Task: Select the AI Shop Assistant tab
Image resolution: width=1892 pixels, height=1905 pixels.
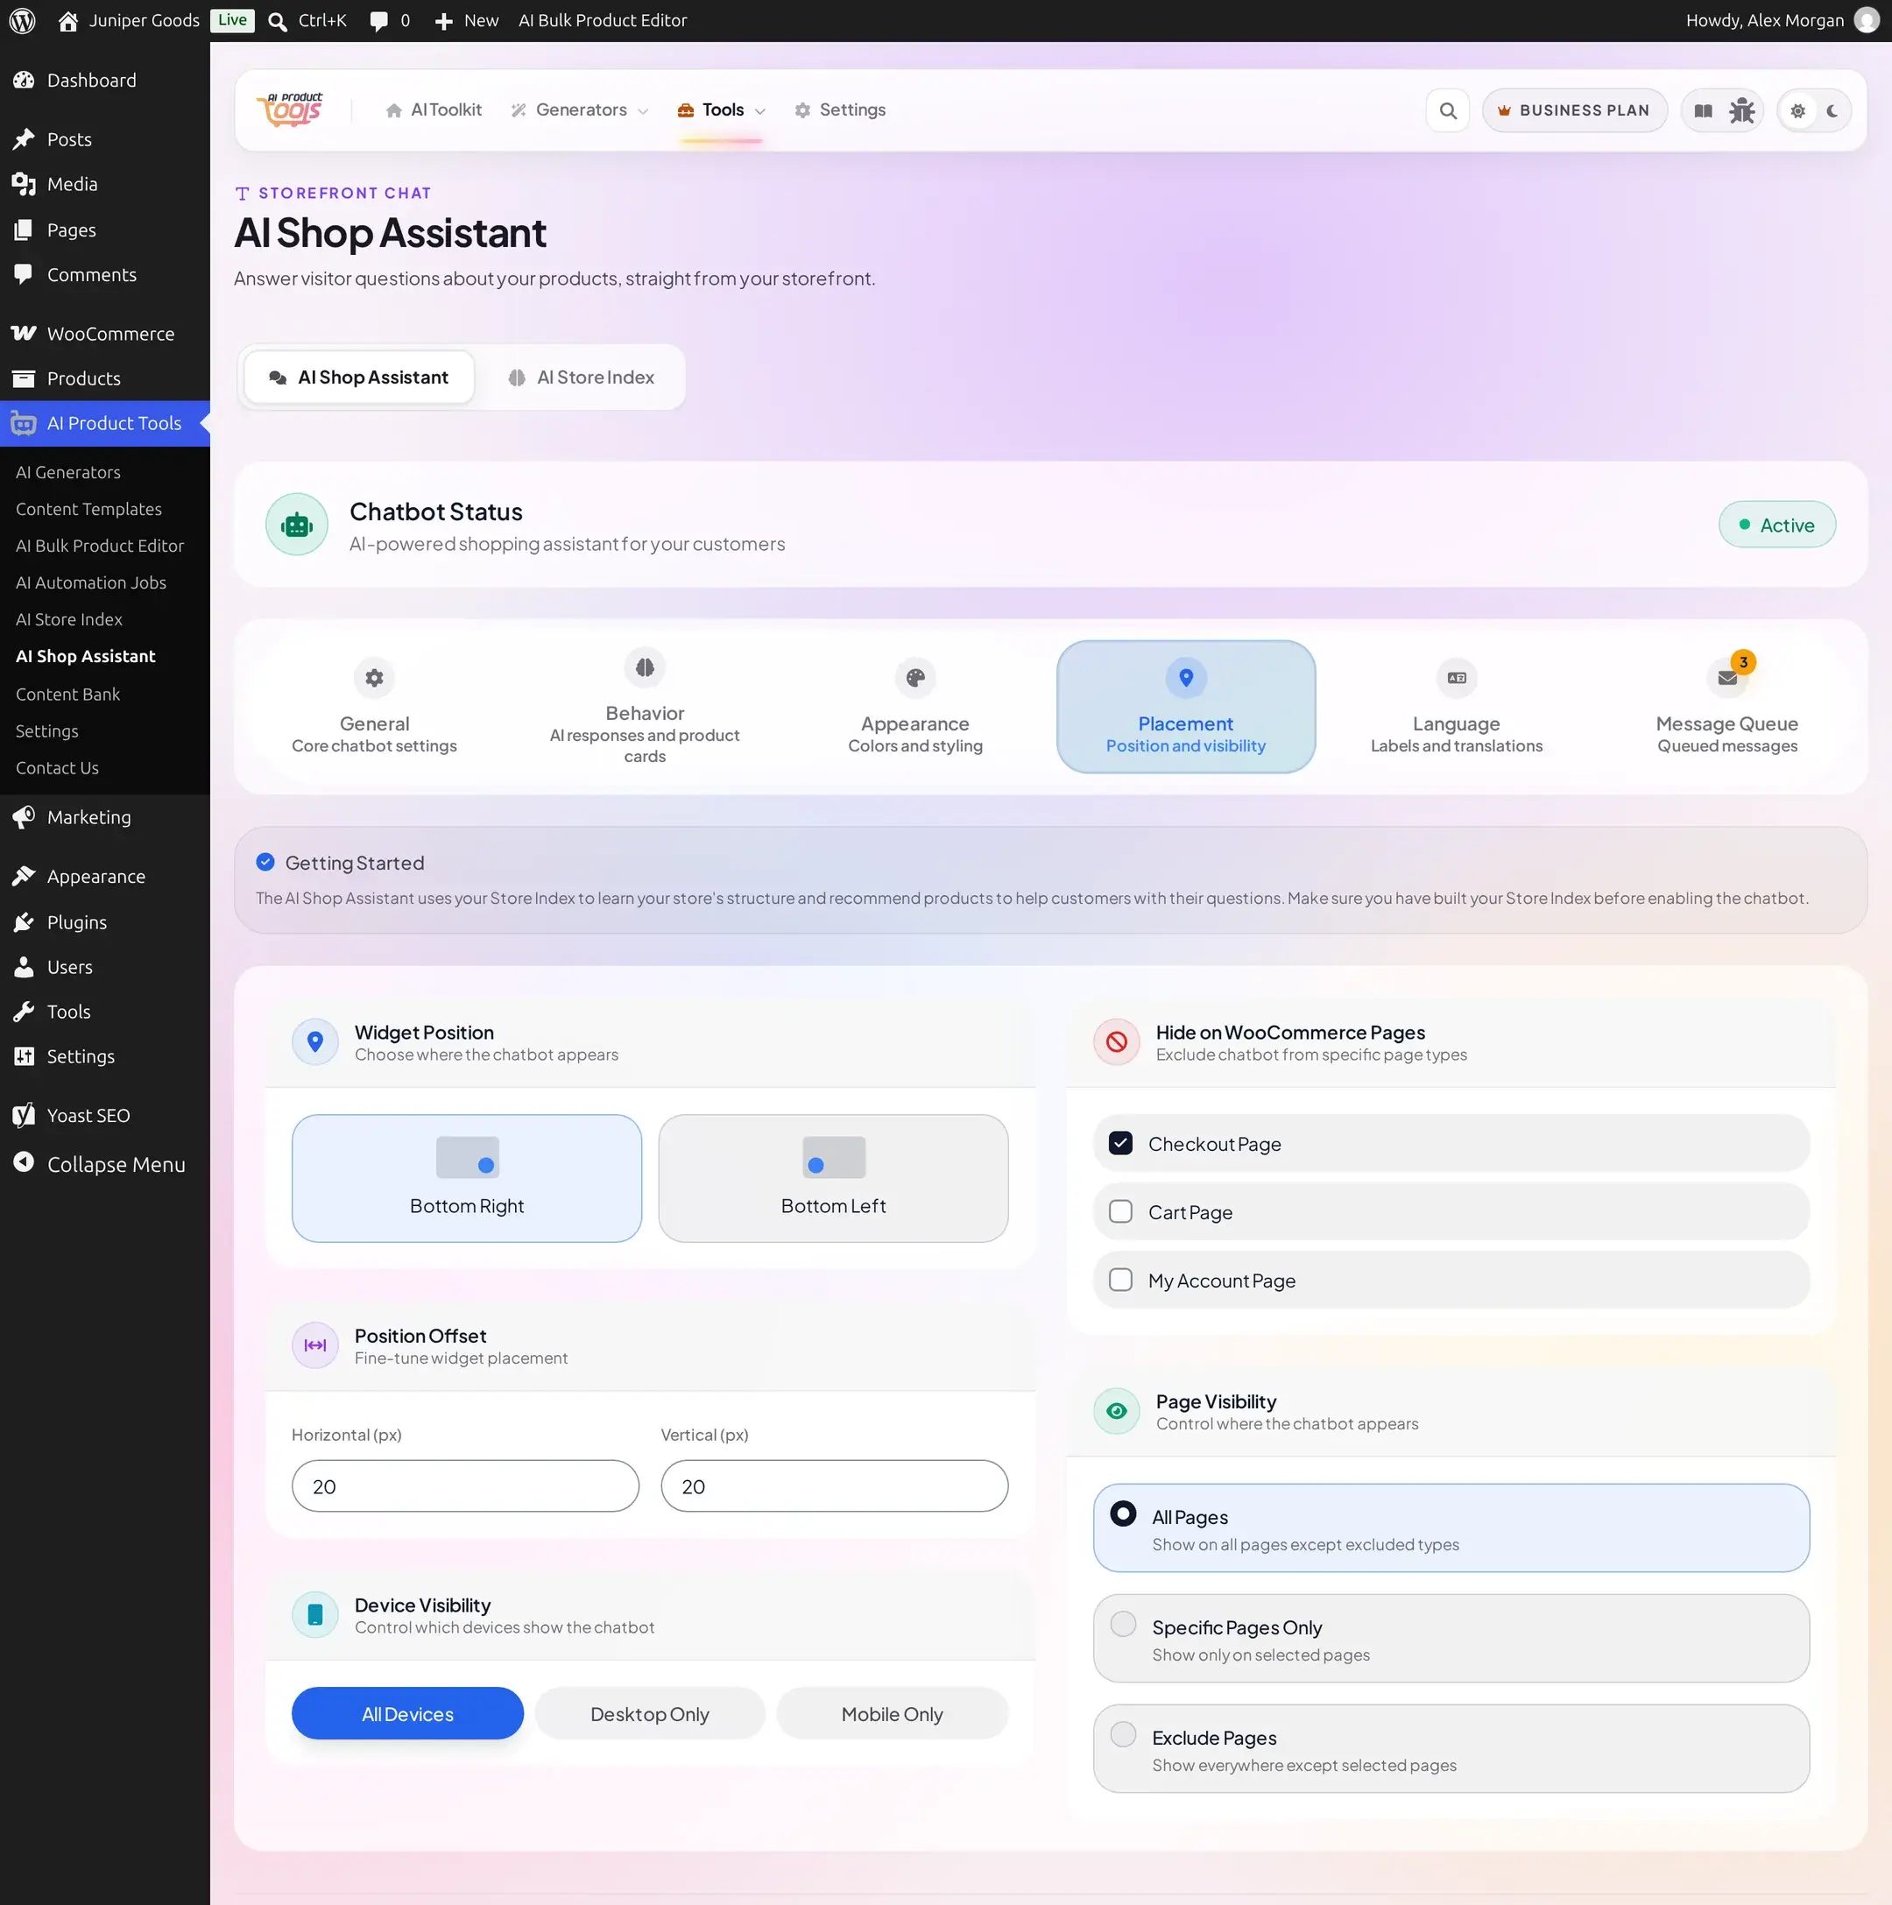Action: (359, 377)
